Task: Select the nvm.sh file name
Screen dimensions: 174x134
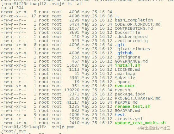Action: pyautogui.click(x=122, y=90)
